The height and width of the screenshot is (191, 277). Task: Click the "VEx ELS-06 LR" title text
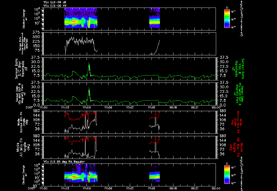tap(55, 2)
